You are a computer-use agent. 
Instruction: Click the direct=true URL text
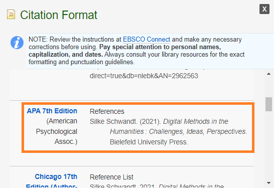pyautogui.click(x=144, y=76)
